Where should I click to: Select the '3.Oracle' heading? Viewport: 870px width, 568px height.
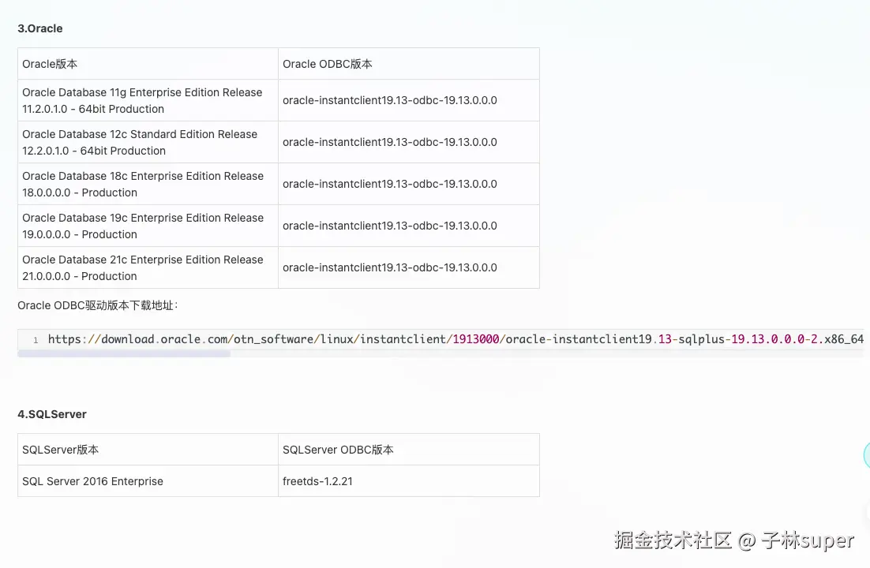[x=40, y=28]
